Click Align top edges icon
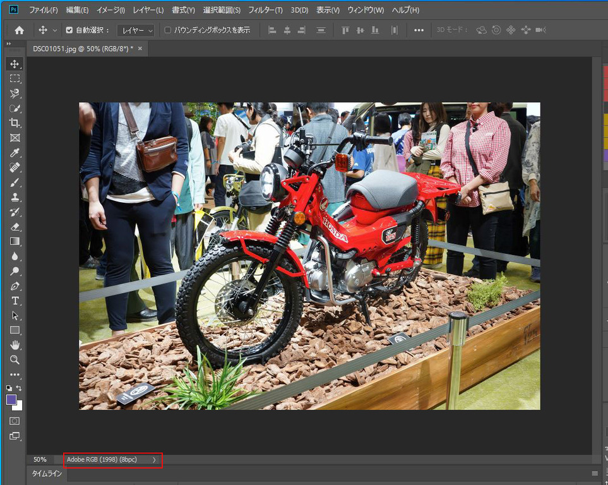The height and width of the screenshot is (485, 608). tap(345, 30)
